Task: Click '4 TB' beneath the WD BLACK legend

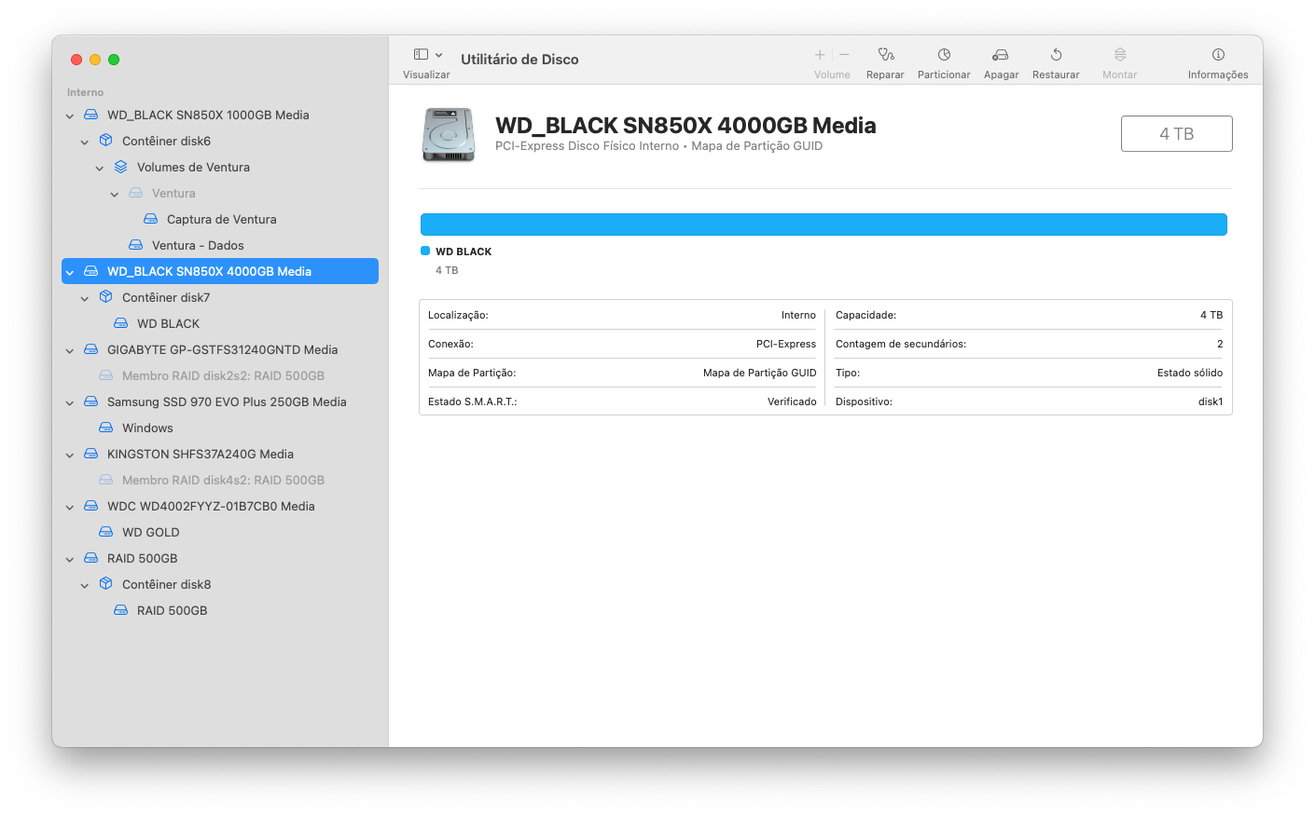Action: 447,270
